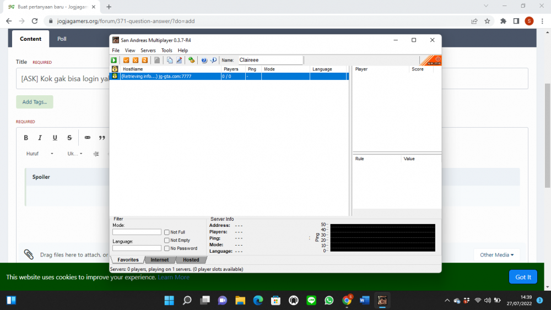Click the orange checkmark Add Server icon

click(126, 60)
